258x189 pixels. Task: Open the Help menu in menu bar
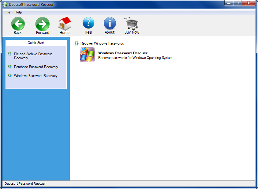click(x=18, y=12)
